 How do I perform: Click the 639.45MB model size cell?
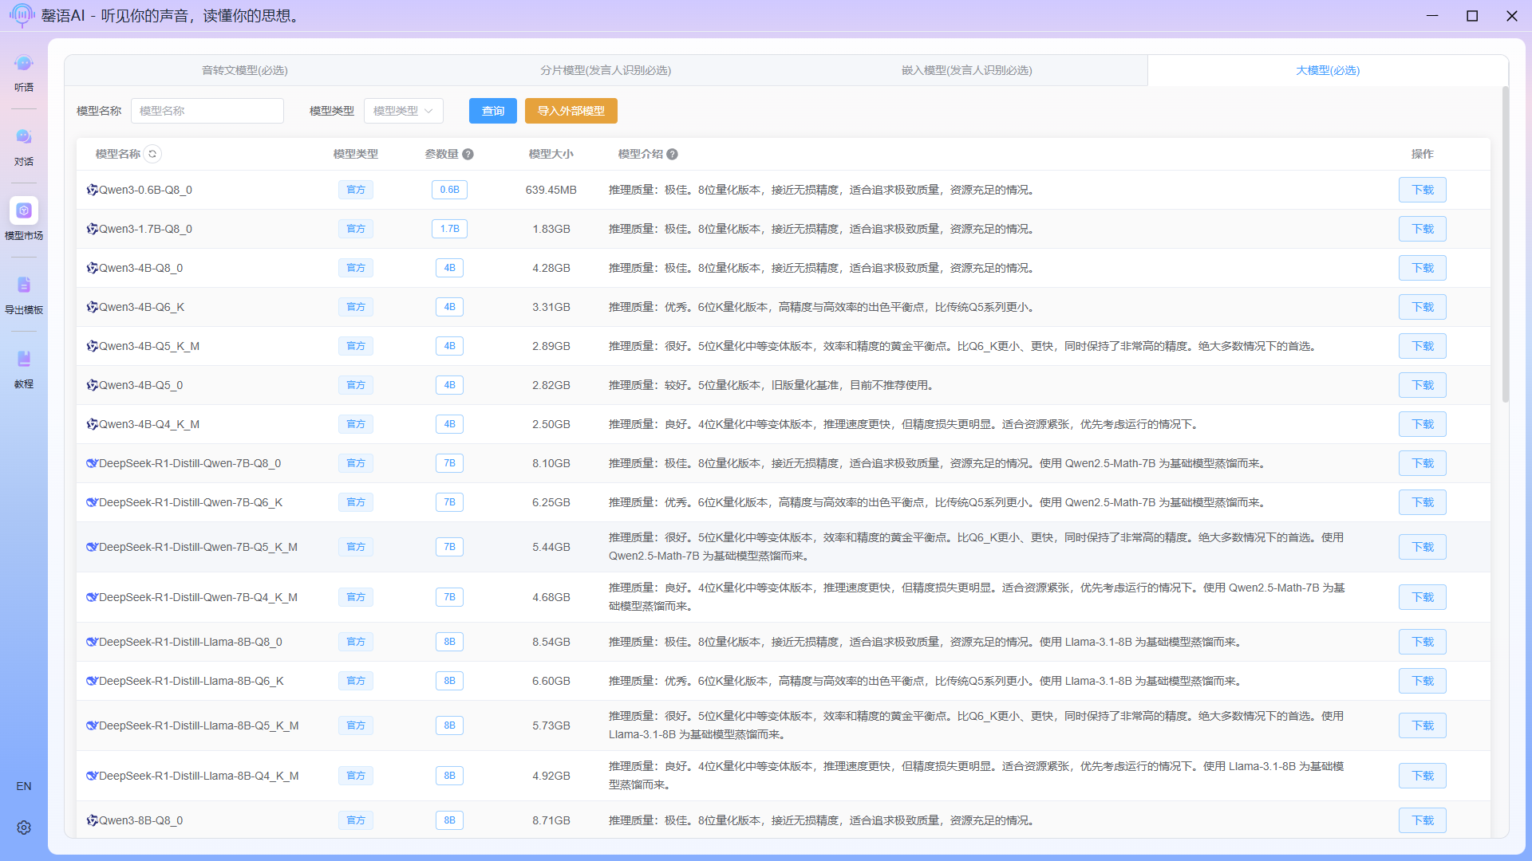(x=551, y=190)
